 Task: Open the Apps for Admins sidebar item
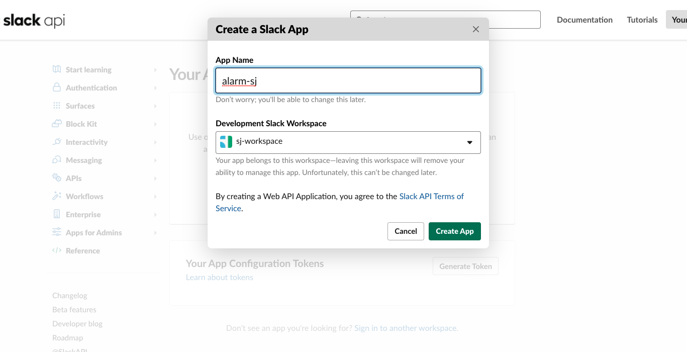click(x=94, y=233)
